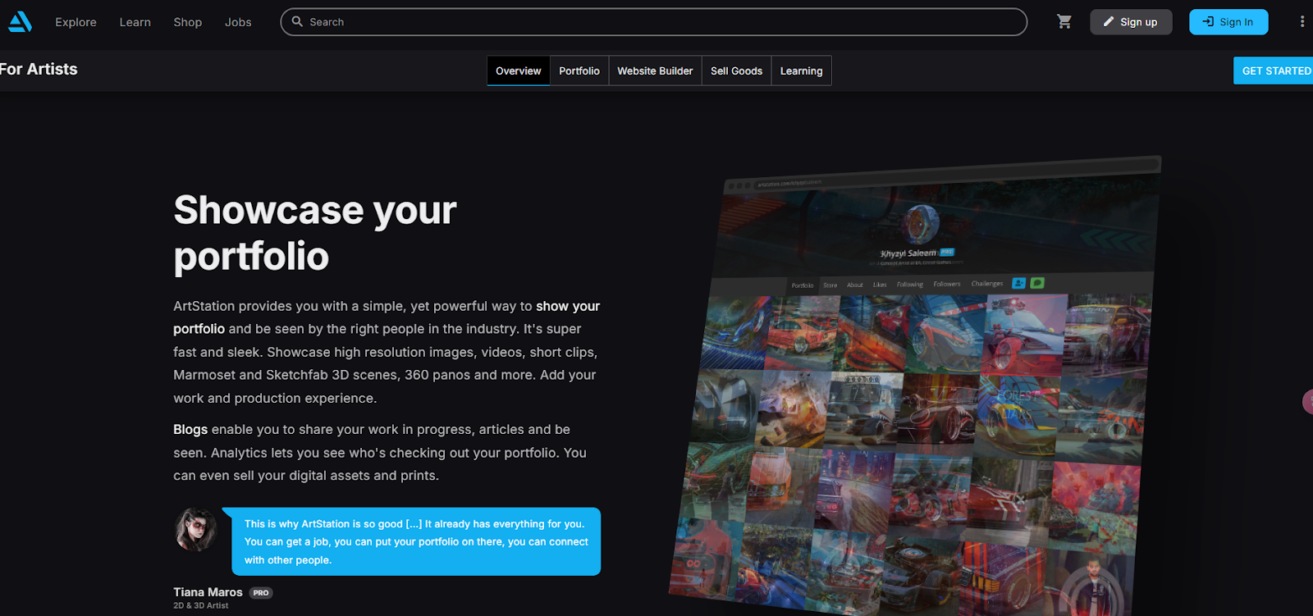Viewport: 1313px width, 616px height.
Task: Open the Jobs navigation item
Action: pyautogui.click(x=238, y=22)
